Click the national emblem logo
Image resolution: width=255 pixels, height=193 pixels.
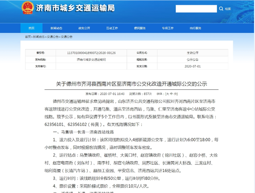(28, 8)
